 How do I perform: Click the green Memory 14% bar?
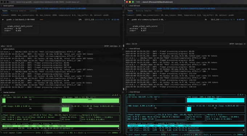[x=65, y=110]
